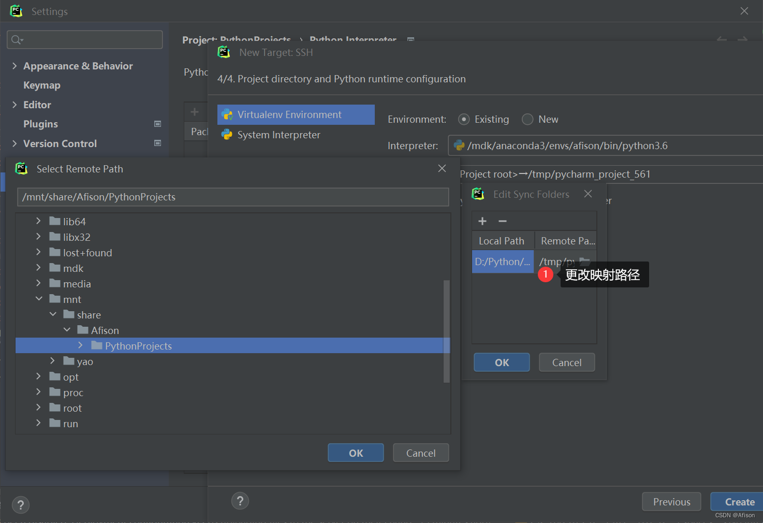Image resolution: width=763 pixels, height=523 pixels.
Task: Select the media folder row
Action: [x=233, y=283]
